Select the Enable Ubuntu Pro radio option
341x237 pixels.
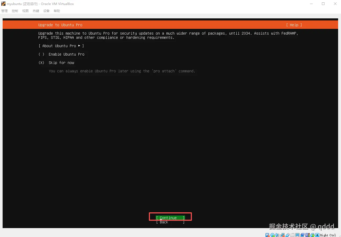62,54
